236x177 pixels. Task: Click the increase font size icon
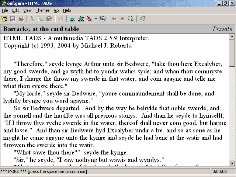point(80,18)
